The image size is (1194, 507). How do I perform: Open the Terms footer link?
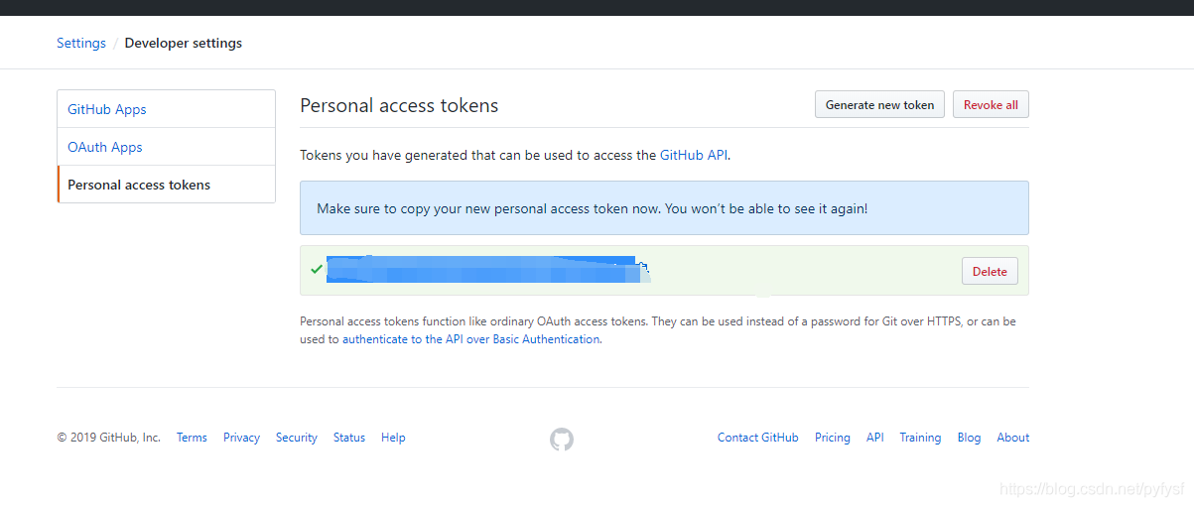pos(192,438)
